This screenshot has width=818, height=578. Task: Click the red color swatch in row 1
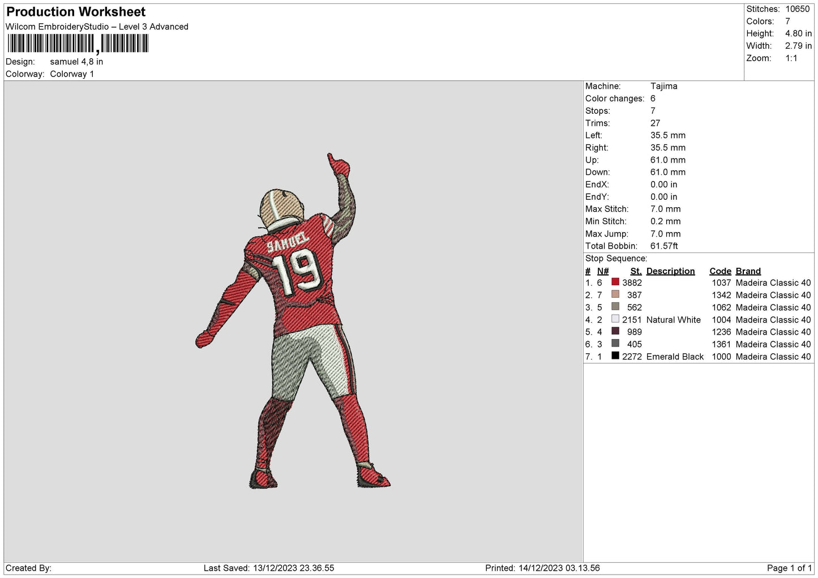click(615, 282)
